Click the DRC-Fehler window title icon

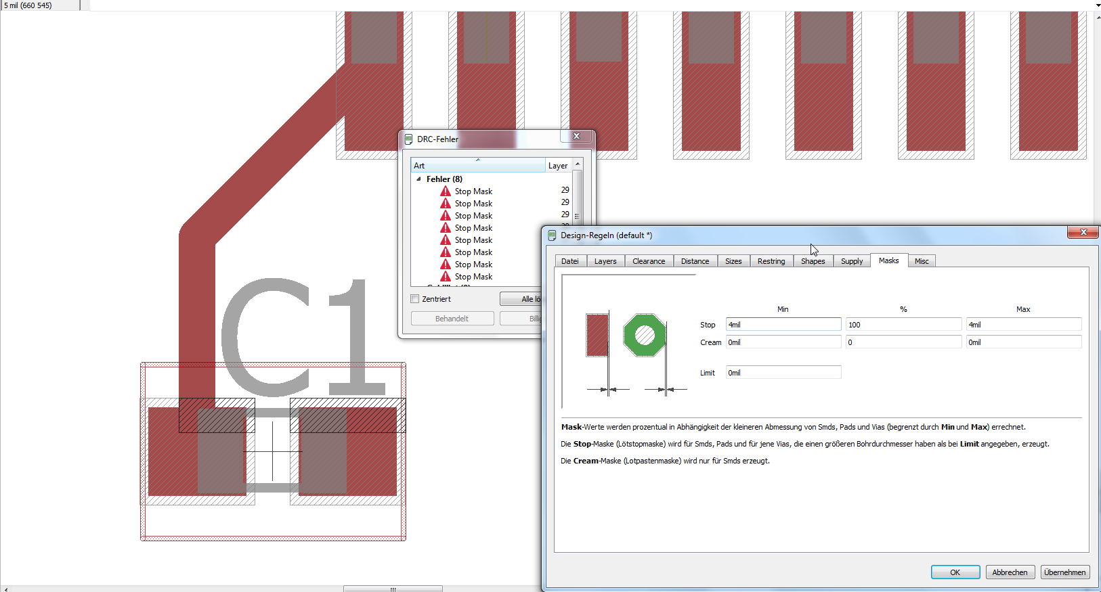click(408, 139)
